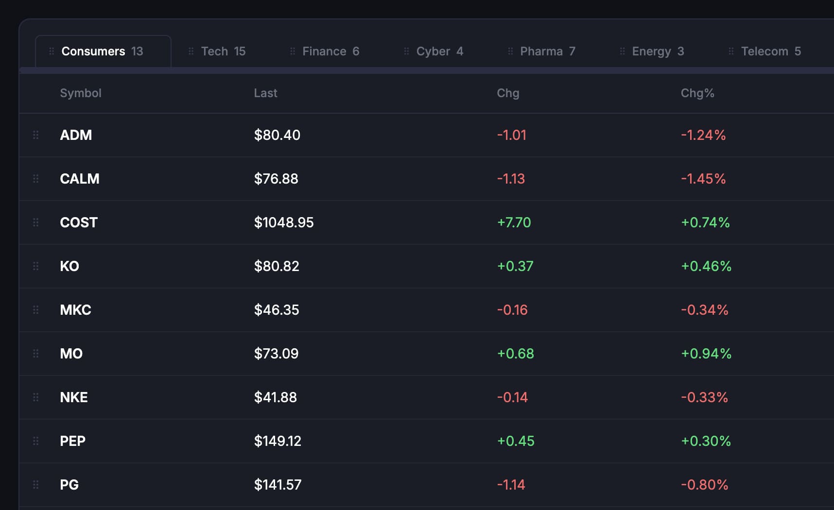Screen dimensions: 834x510
Task: Click the -1.24% change percent
Action: tap(703, 135)
